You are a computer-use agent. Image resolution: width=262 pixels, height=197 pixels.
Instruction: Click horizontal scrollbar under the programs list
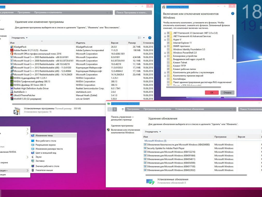tap(59, 104)
